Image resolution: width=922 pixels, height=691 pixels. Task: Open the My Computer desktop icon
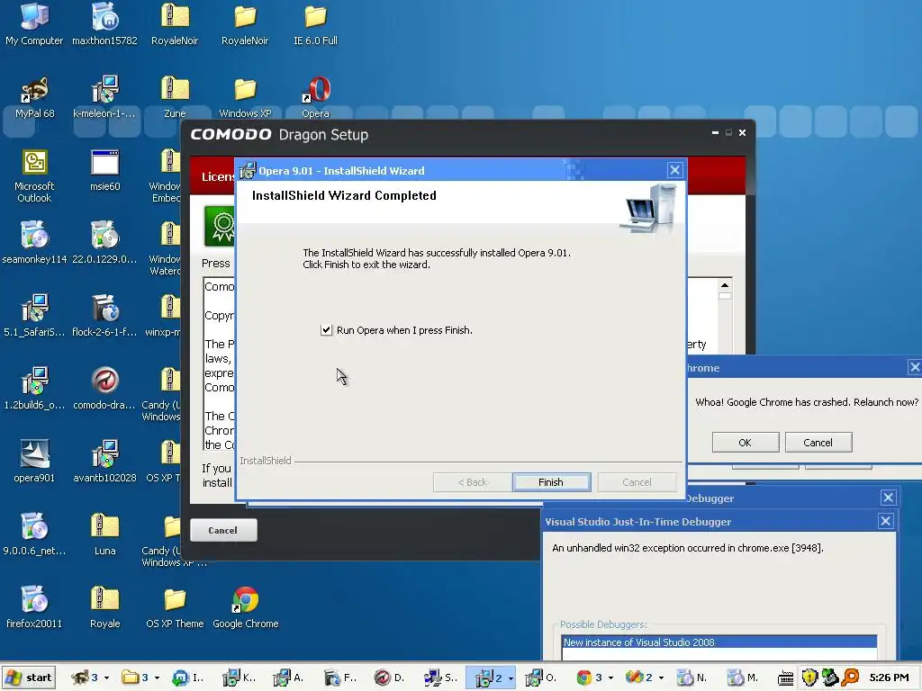(x=34, y=23)
